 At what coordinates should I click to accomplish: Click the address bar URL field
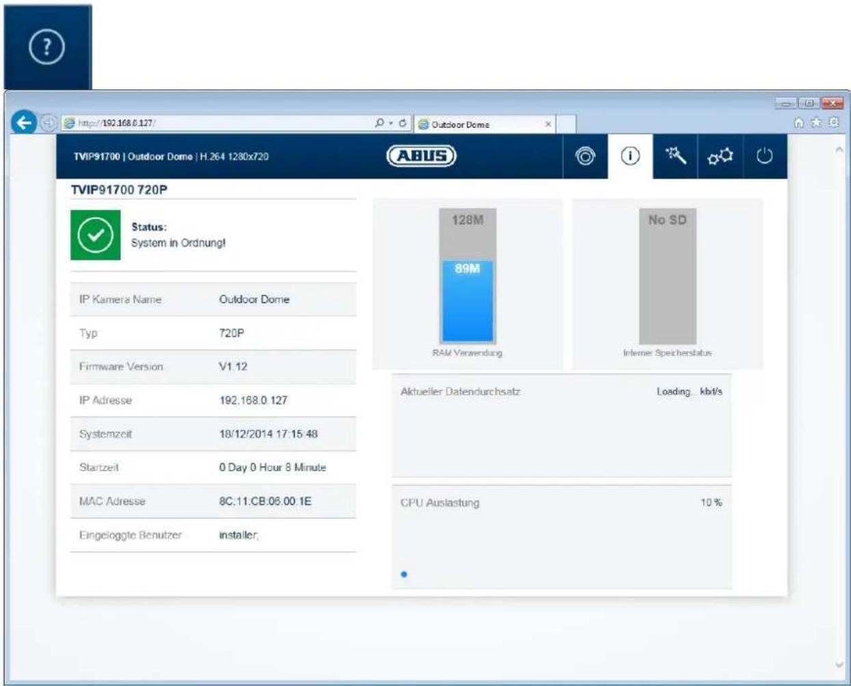pyautogui.click(x=219, y=124)
